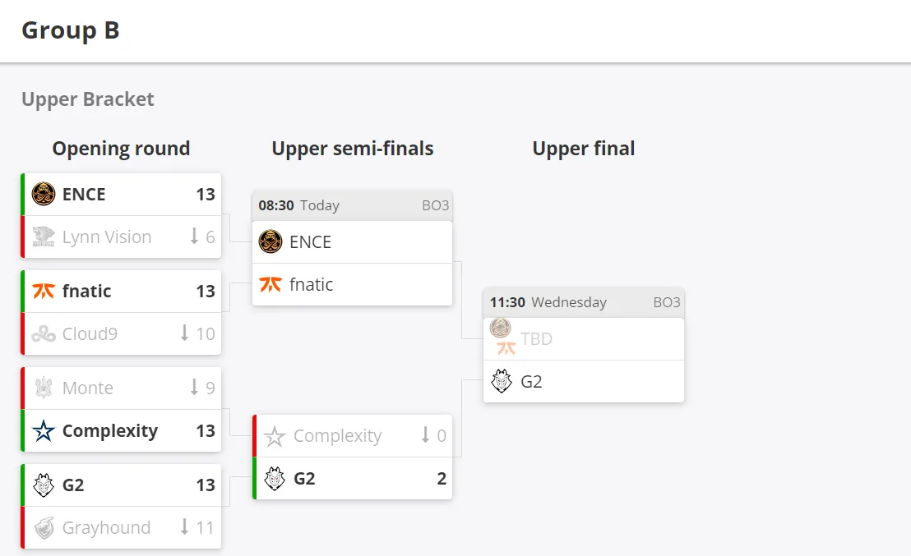The width and height of the screenshot is (911, 556).
Task: Click the ENCE logo in opening round
Action: 43,194
